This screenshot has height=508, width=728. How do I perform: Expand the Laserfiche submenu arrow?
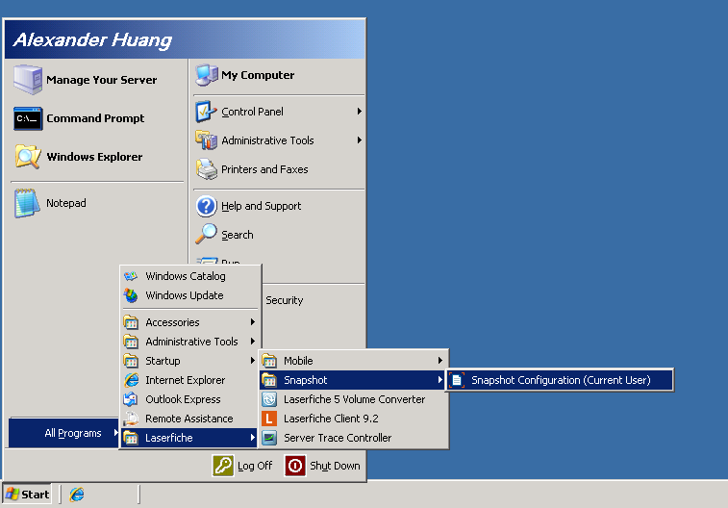253,438
